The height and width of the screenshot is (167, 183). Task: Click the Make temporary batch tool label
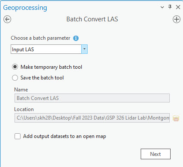51,67
